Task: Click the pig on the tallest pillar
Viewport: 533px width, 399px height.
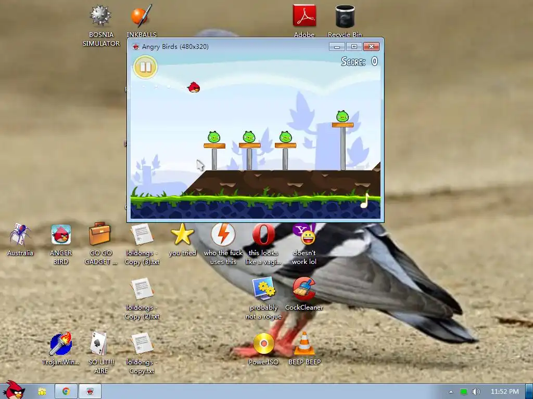Action: [x=342, y=116]
